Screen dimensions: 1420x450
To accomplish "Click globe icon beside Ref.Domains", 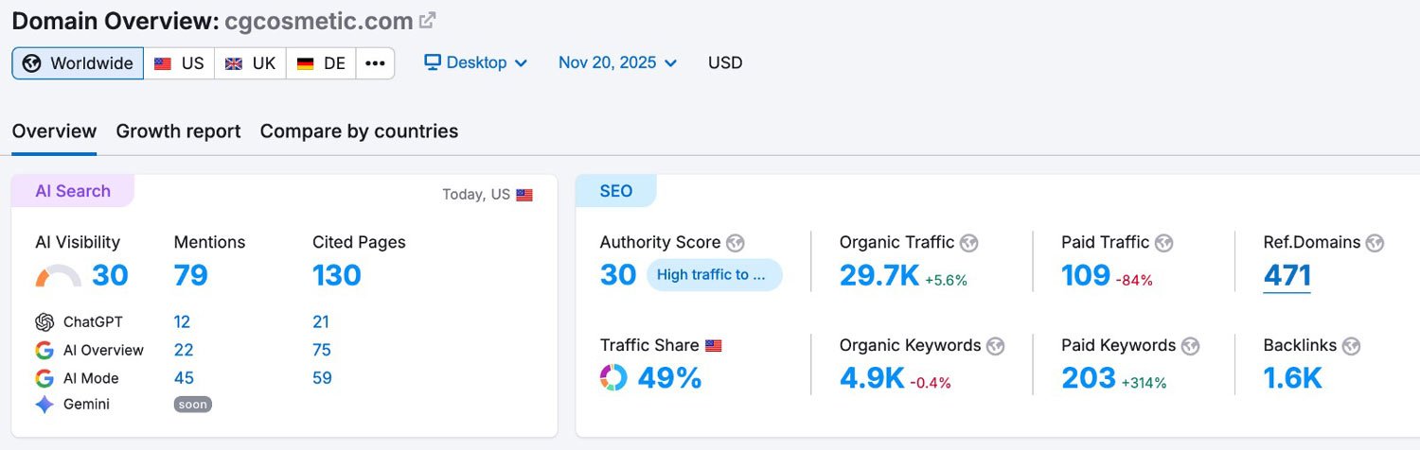I will (1375, 243).
